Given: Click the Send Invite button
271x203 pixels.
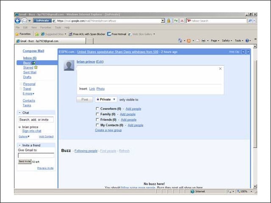Looking at the screenshot, I should point(25,162).
